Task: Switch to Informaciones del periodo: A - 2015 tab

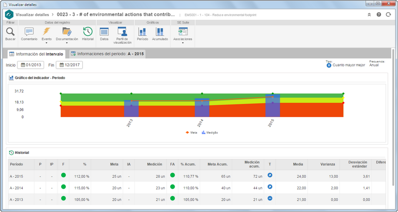Action: [107, 54]
